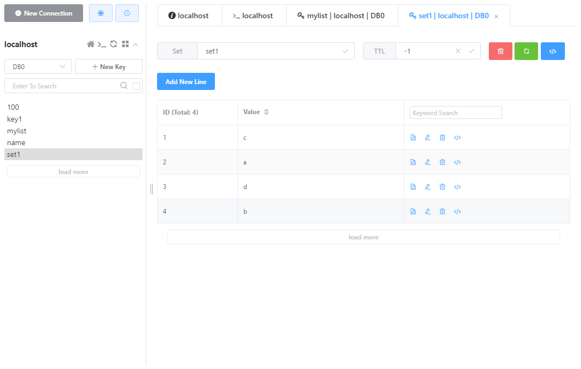Click the key search magnifier icon
This screenshot has height=369, width=581.
(124, 86)
